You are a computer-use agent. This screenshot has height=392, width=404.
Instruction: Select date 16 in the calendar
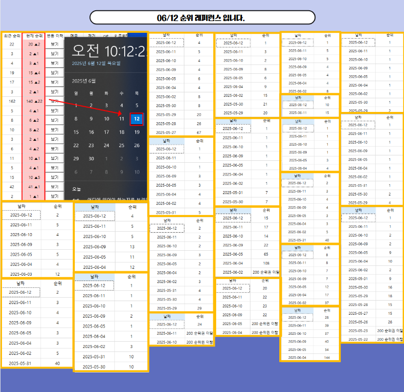click(x=91, y=132)
